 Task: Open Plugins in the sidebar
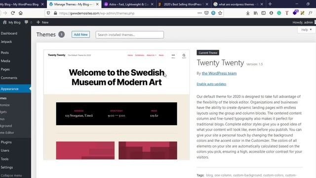click(6, 142)
